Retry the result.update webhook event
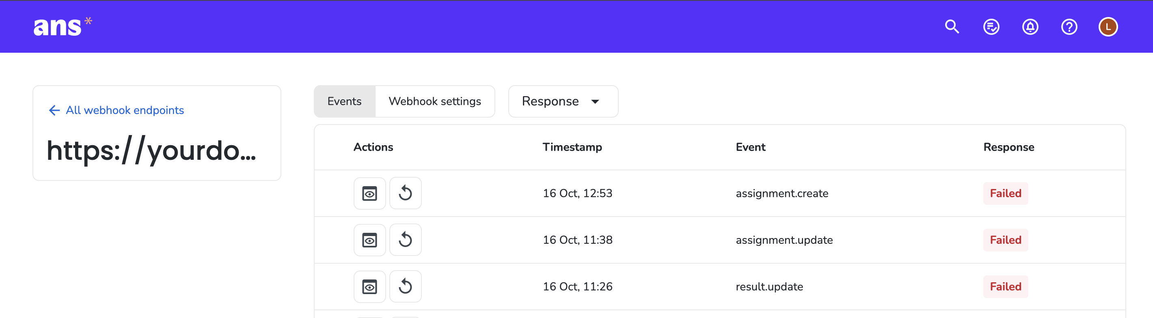Screen dimensions: 1153x318 click(406, 286)
